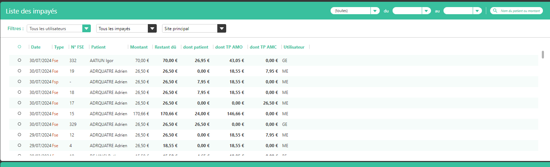Viewport: 550px width, 167px height.
Task: Click the "dont TP AMO" column header
Action: pyautogui.click(x=229, y=47)
